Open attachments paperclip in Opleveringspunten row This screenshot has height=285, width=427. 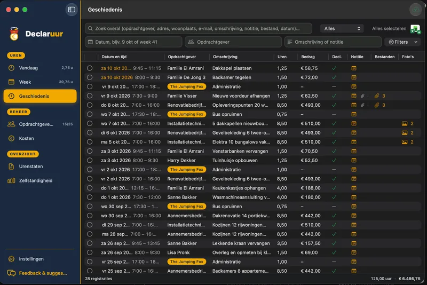coord(377,105)
